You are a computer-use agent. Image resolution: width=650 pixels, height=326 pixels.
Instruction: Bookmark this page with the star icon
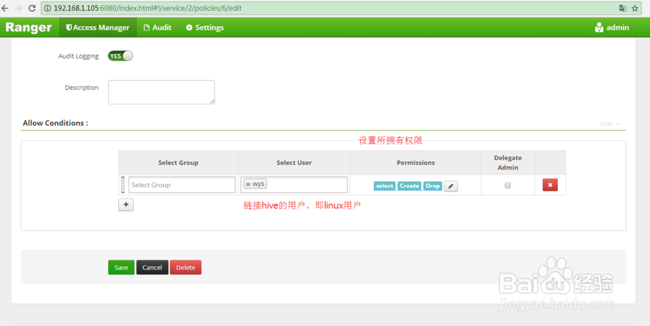pos(634,8)
